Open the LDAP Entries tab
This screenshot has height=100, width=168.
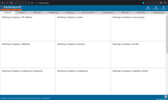point(141,13)
